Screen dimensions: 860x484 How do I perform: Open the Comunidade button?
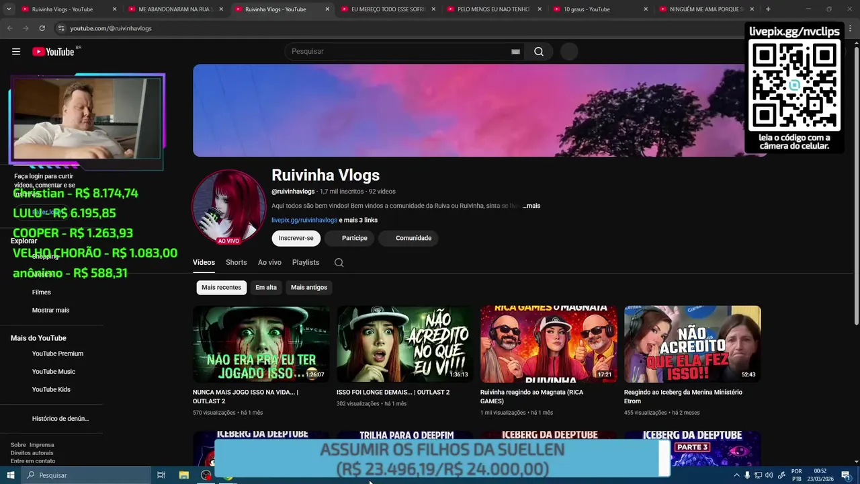point(409,238)
